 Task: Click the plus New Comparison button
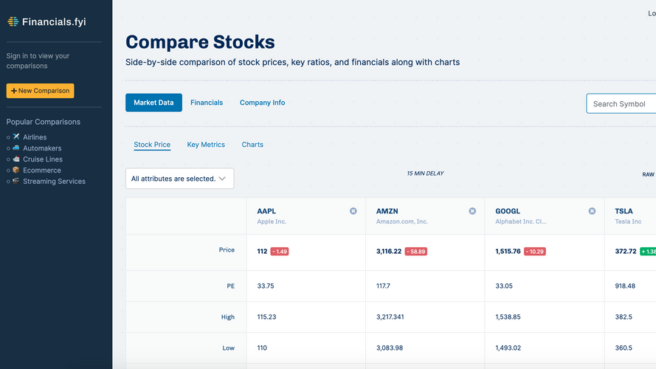[40, 91]
